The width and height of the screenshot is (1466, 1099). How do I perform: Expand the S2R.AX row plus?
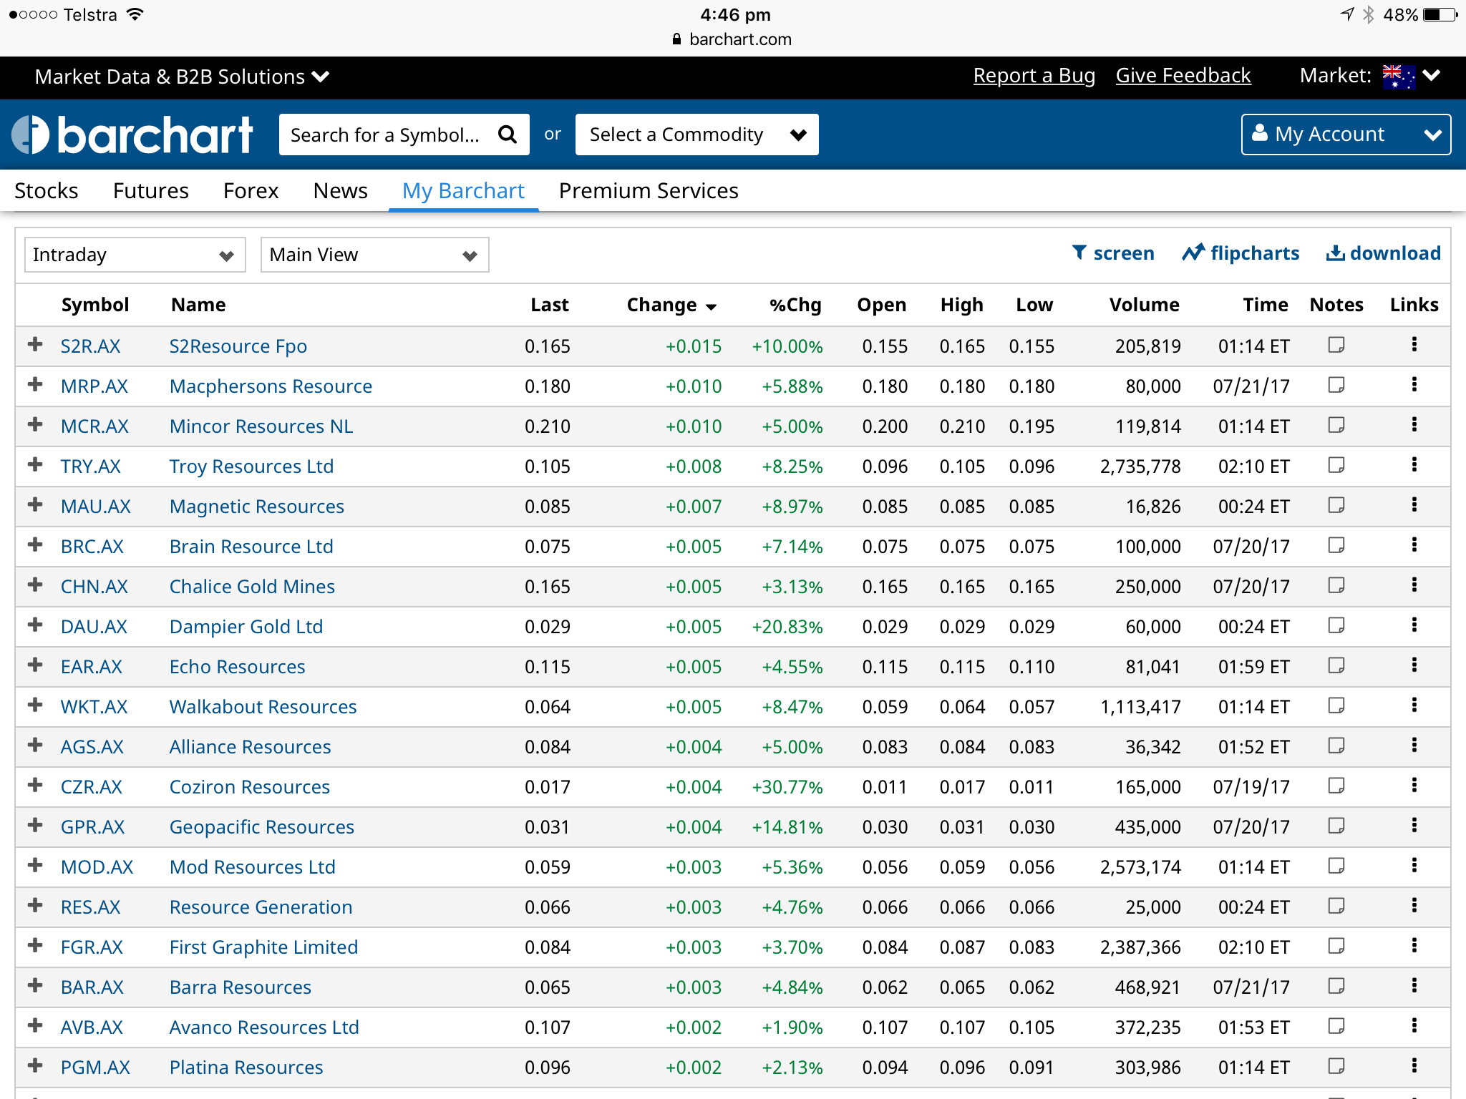34,345
